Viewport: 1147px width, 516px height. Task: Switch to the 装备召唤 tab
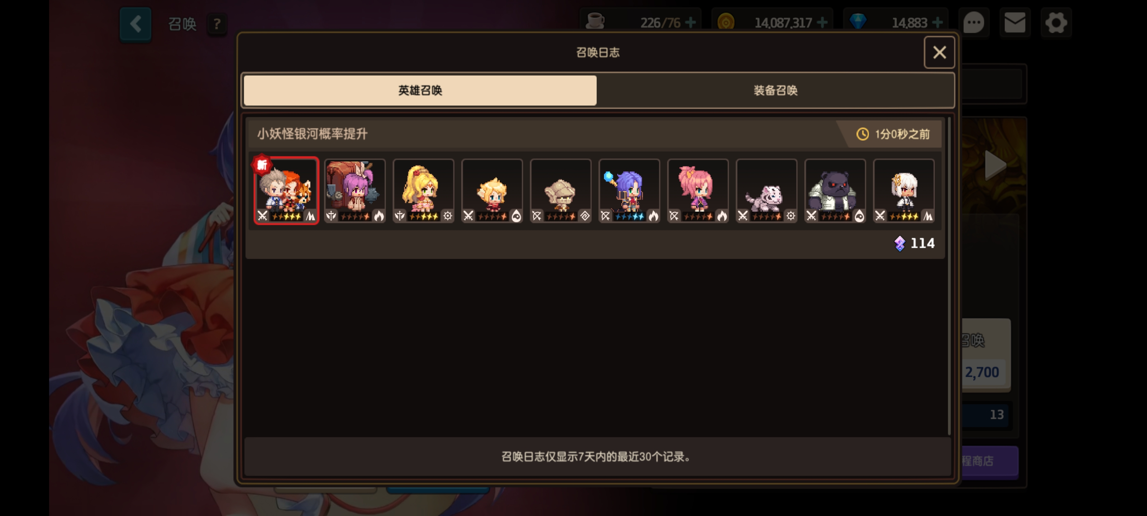(775, 90)
